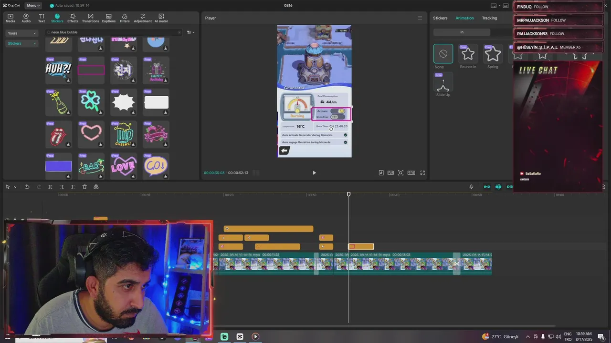Delete the selected clip
611x343 pixels.
(84, 187)
